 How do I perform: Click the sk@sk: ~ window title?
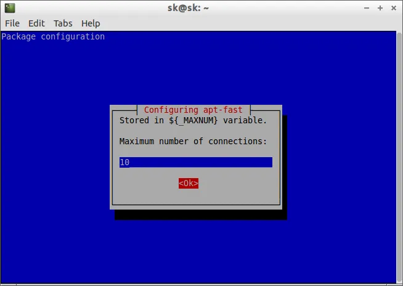pyautogui.click(x=188, y=8)
